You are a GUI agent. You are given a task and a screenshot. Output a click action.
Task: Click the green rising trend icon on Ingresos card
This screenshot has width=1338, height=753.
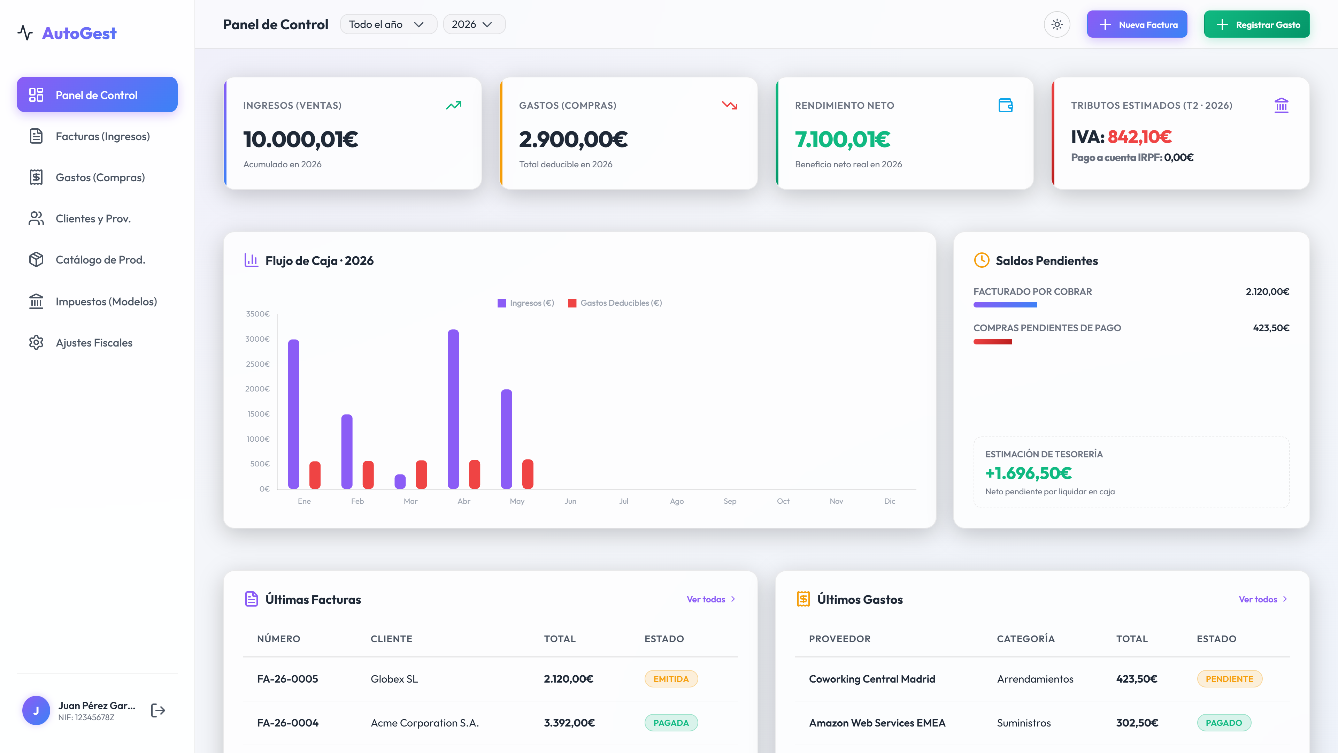[453, 106]
